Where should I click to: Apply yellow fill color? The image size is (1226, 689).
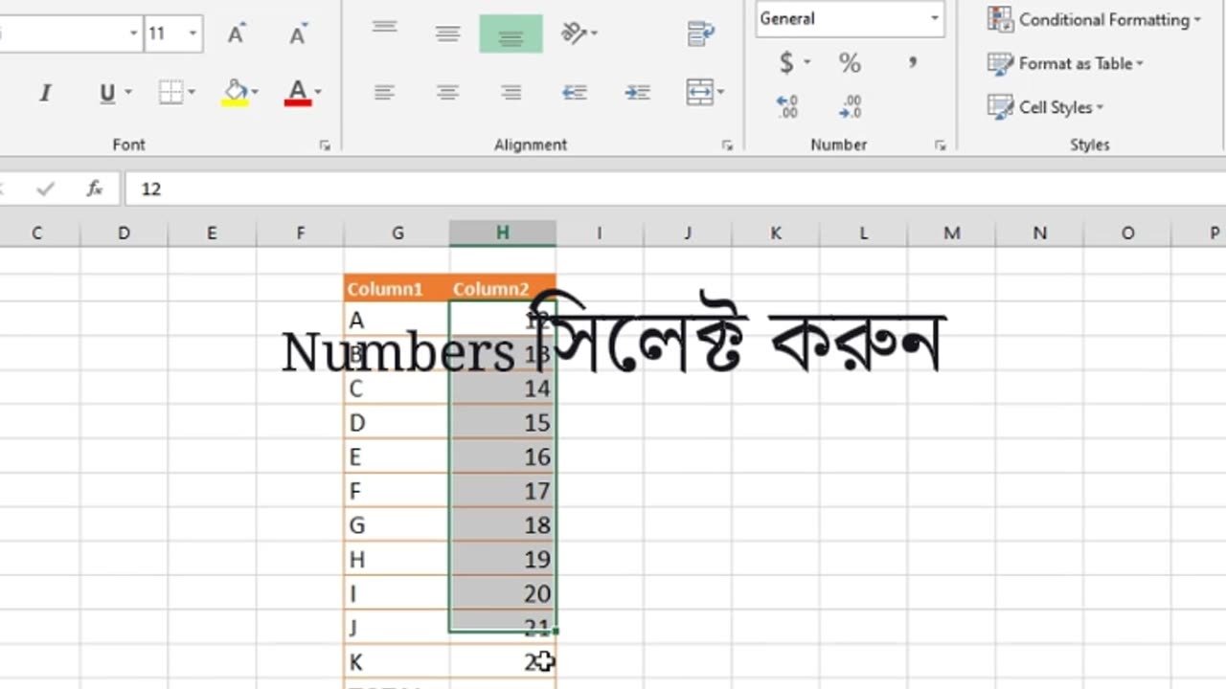point(235,93)
